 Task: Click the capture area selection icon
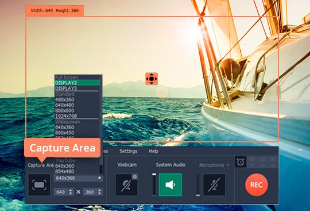point(39,185)
